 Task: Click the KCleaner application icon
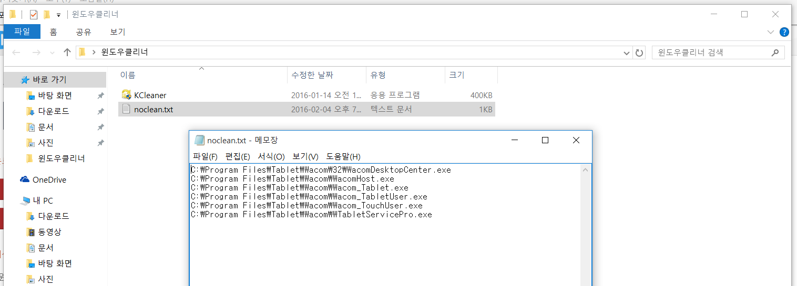click(x=126, y=95)
